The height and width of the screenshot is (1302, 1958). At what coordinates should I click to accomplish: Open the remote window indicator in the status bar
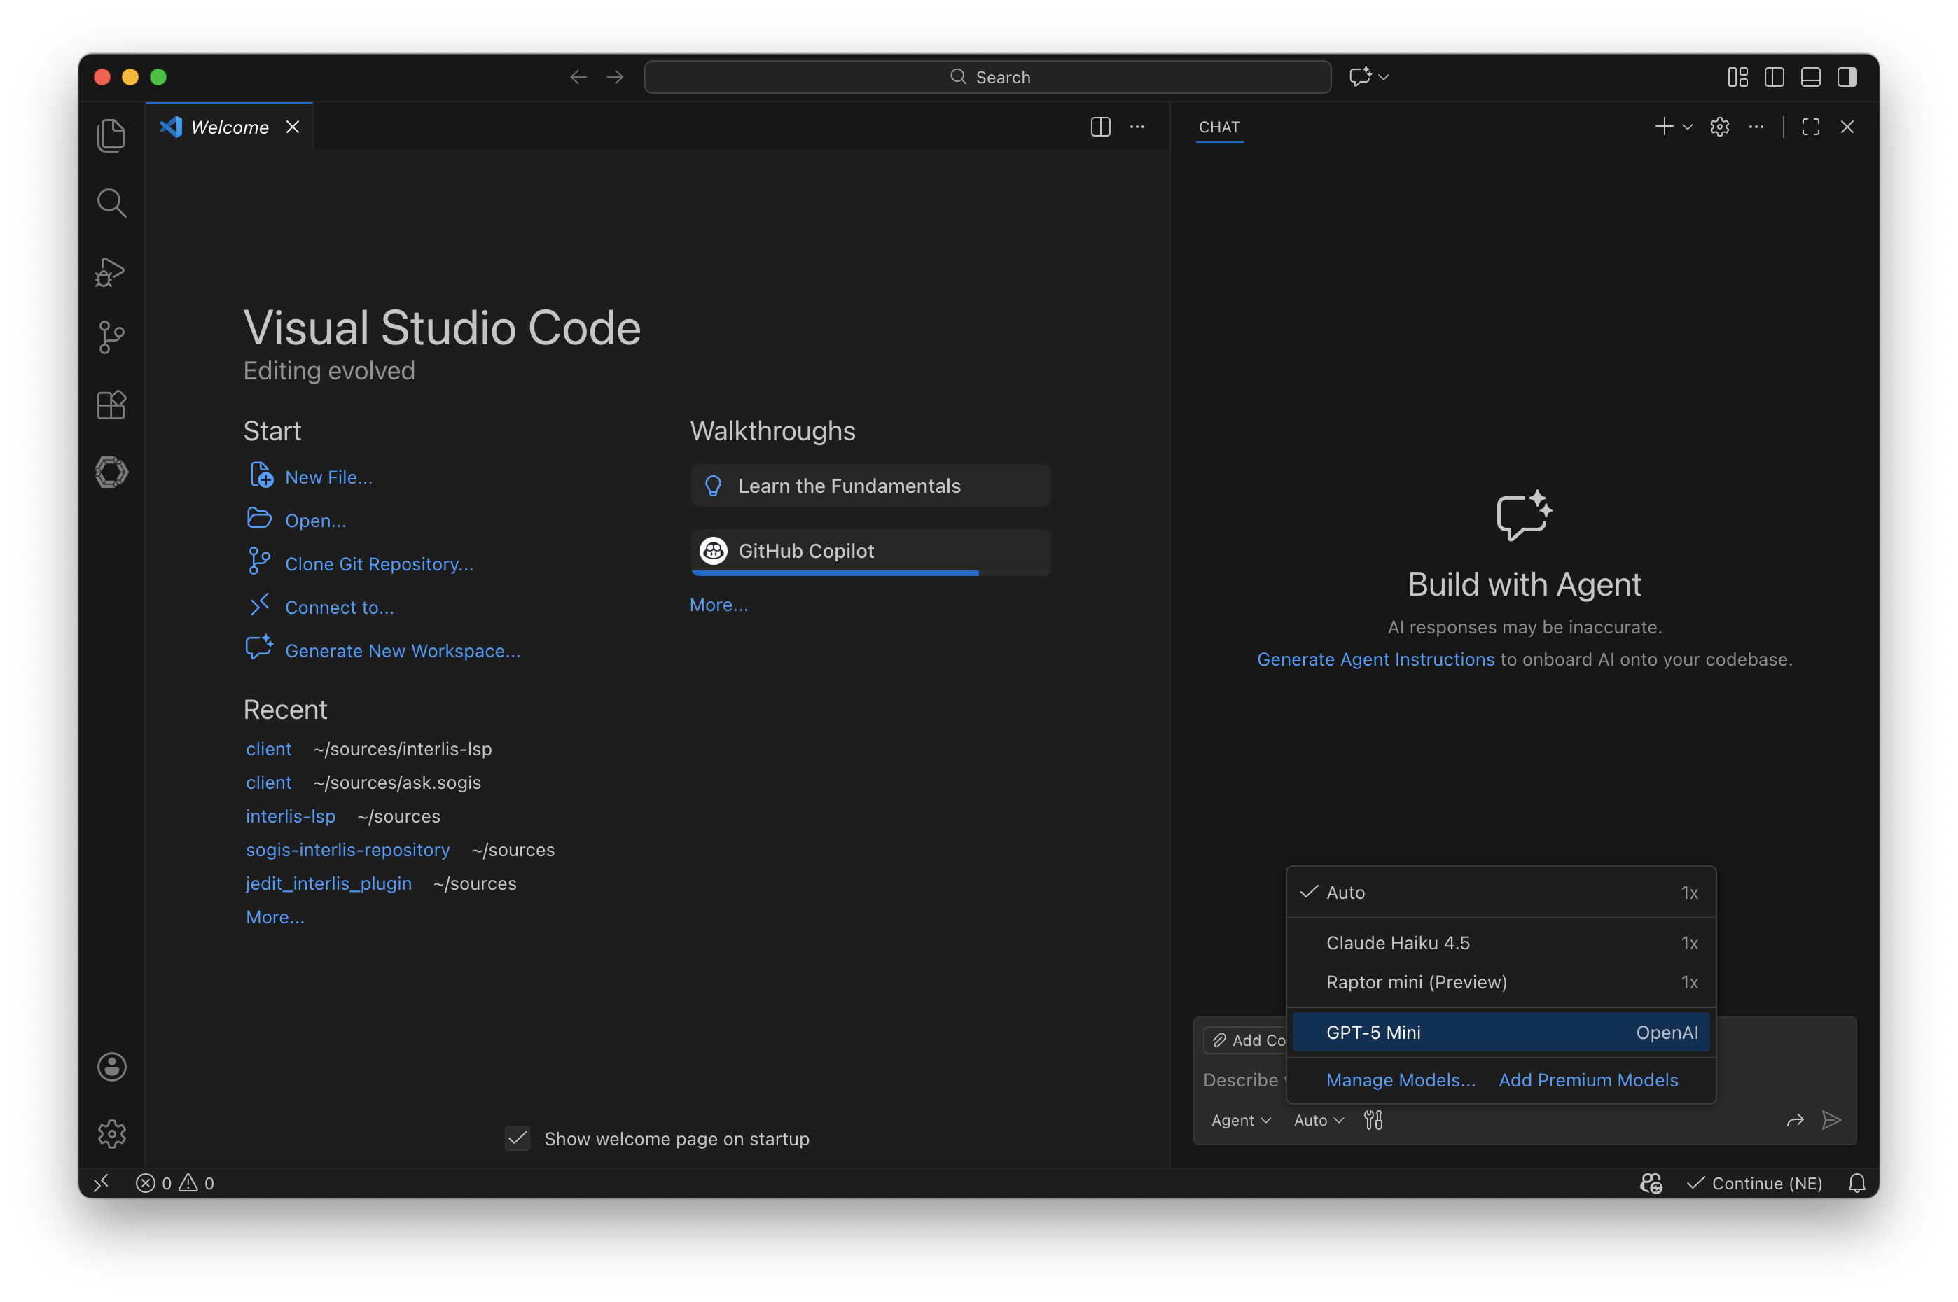click(x=102, y=1182)
